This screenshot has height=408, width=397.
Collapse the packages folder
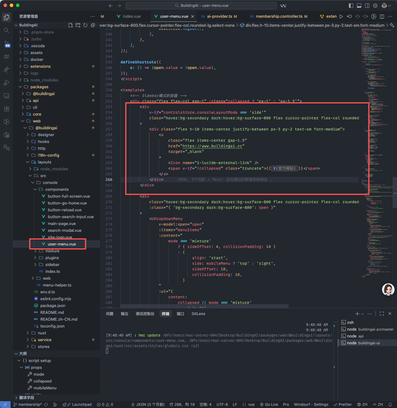click(39, 87)
